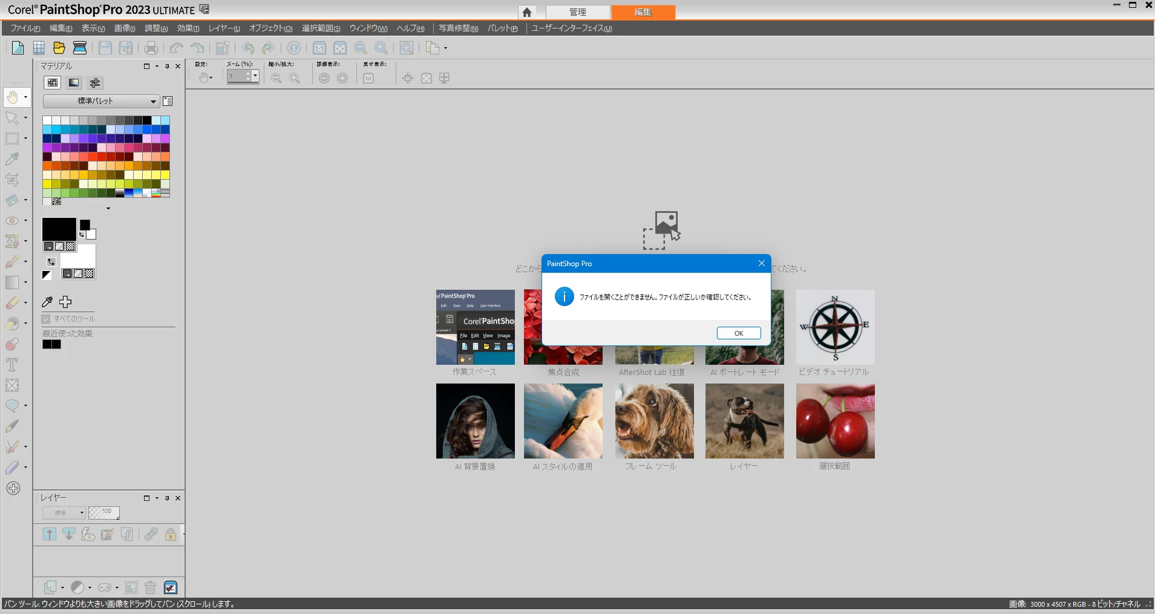Click the Home tab house icon
The height and width of the screenshot is (614, 1155).
pos(527,12)
